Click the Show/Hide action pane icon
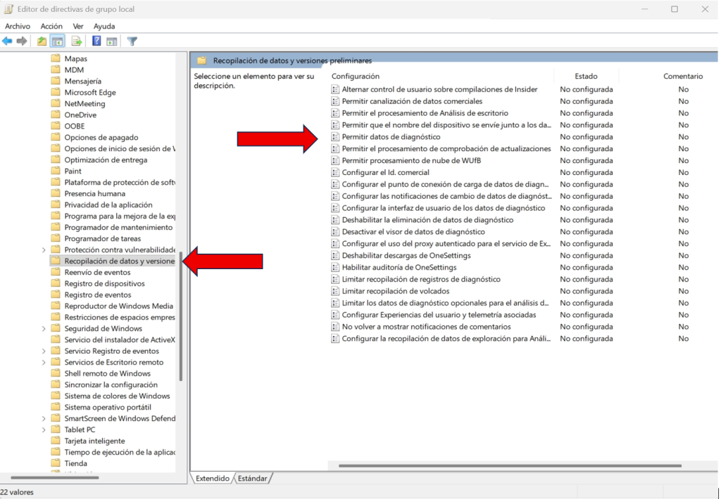721x499 pixels. 111,41
